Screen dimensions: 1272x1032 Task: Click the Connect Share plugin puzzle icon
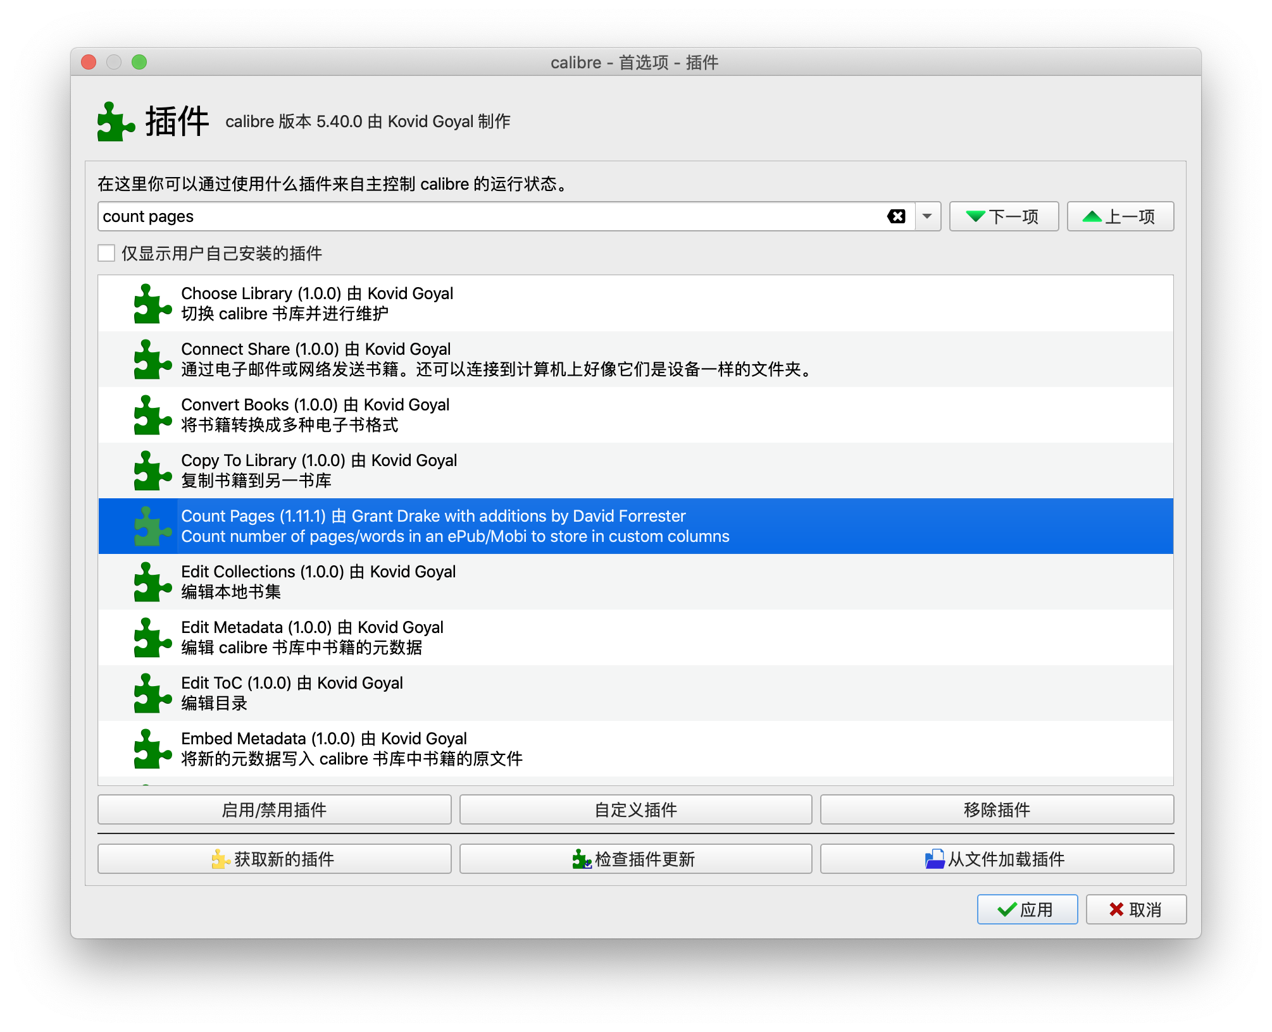coord(152,360)
